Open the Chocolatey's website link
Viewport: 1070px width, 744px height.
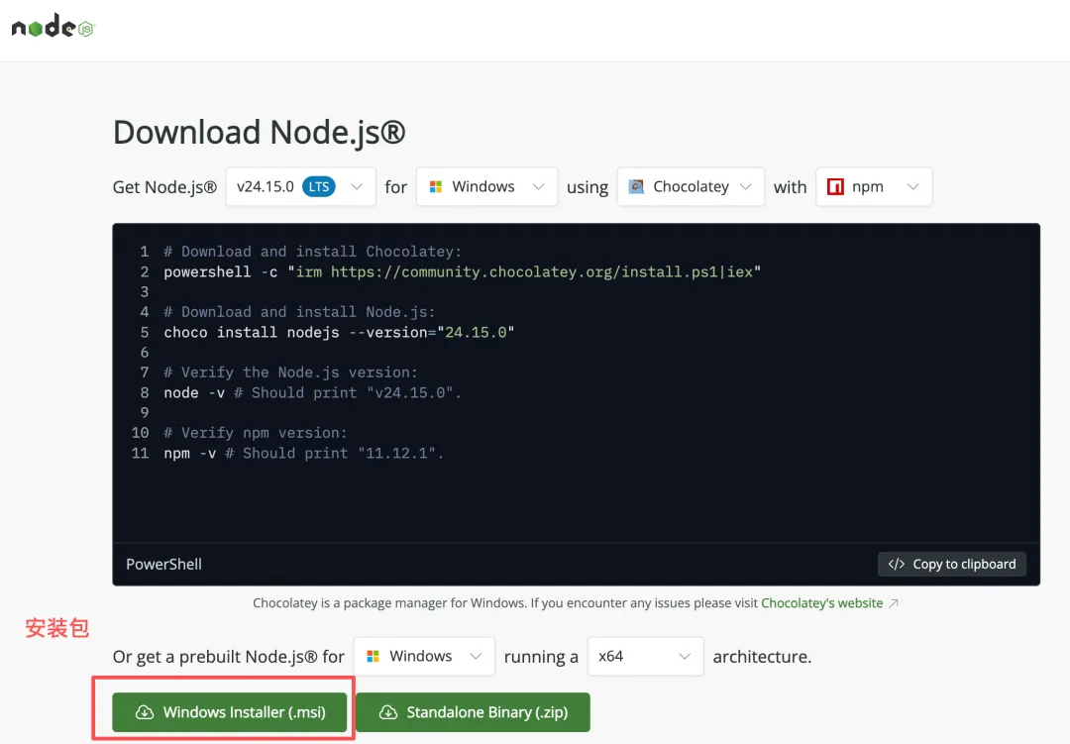click(x=821, y=602)
